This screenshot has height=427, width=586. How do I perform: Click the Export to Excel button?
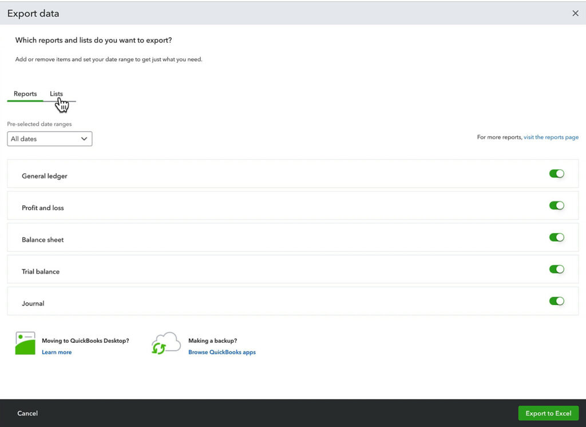tap(548, 413)
